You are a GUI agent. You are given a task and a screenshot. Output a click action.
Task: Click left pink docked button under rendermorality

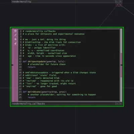[x=117, y=5]
